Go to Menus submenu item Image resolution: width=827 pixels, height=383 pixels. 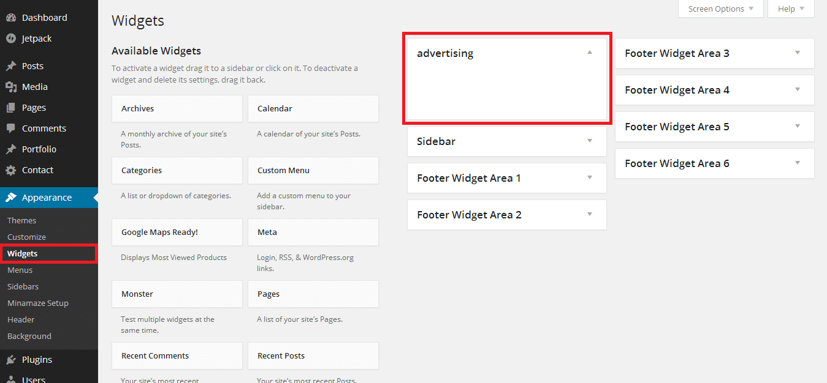pyautogui.click(x=20, y=270)
